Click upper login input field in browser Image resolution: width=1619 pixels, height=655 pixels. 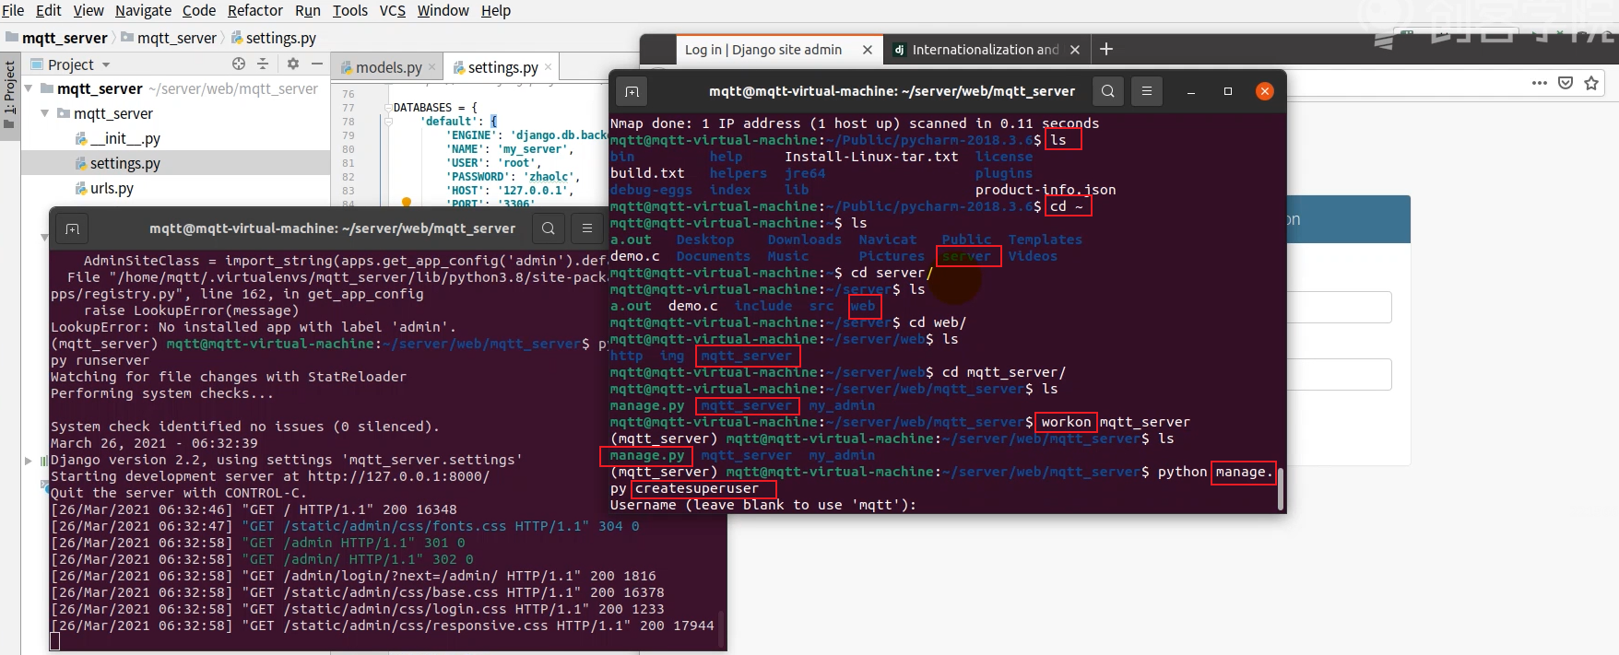click(x=1339, y=308)
